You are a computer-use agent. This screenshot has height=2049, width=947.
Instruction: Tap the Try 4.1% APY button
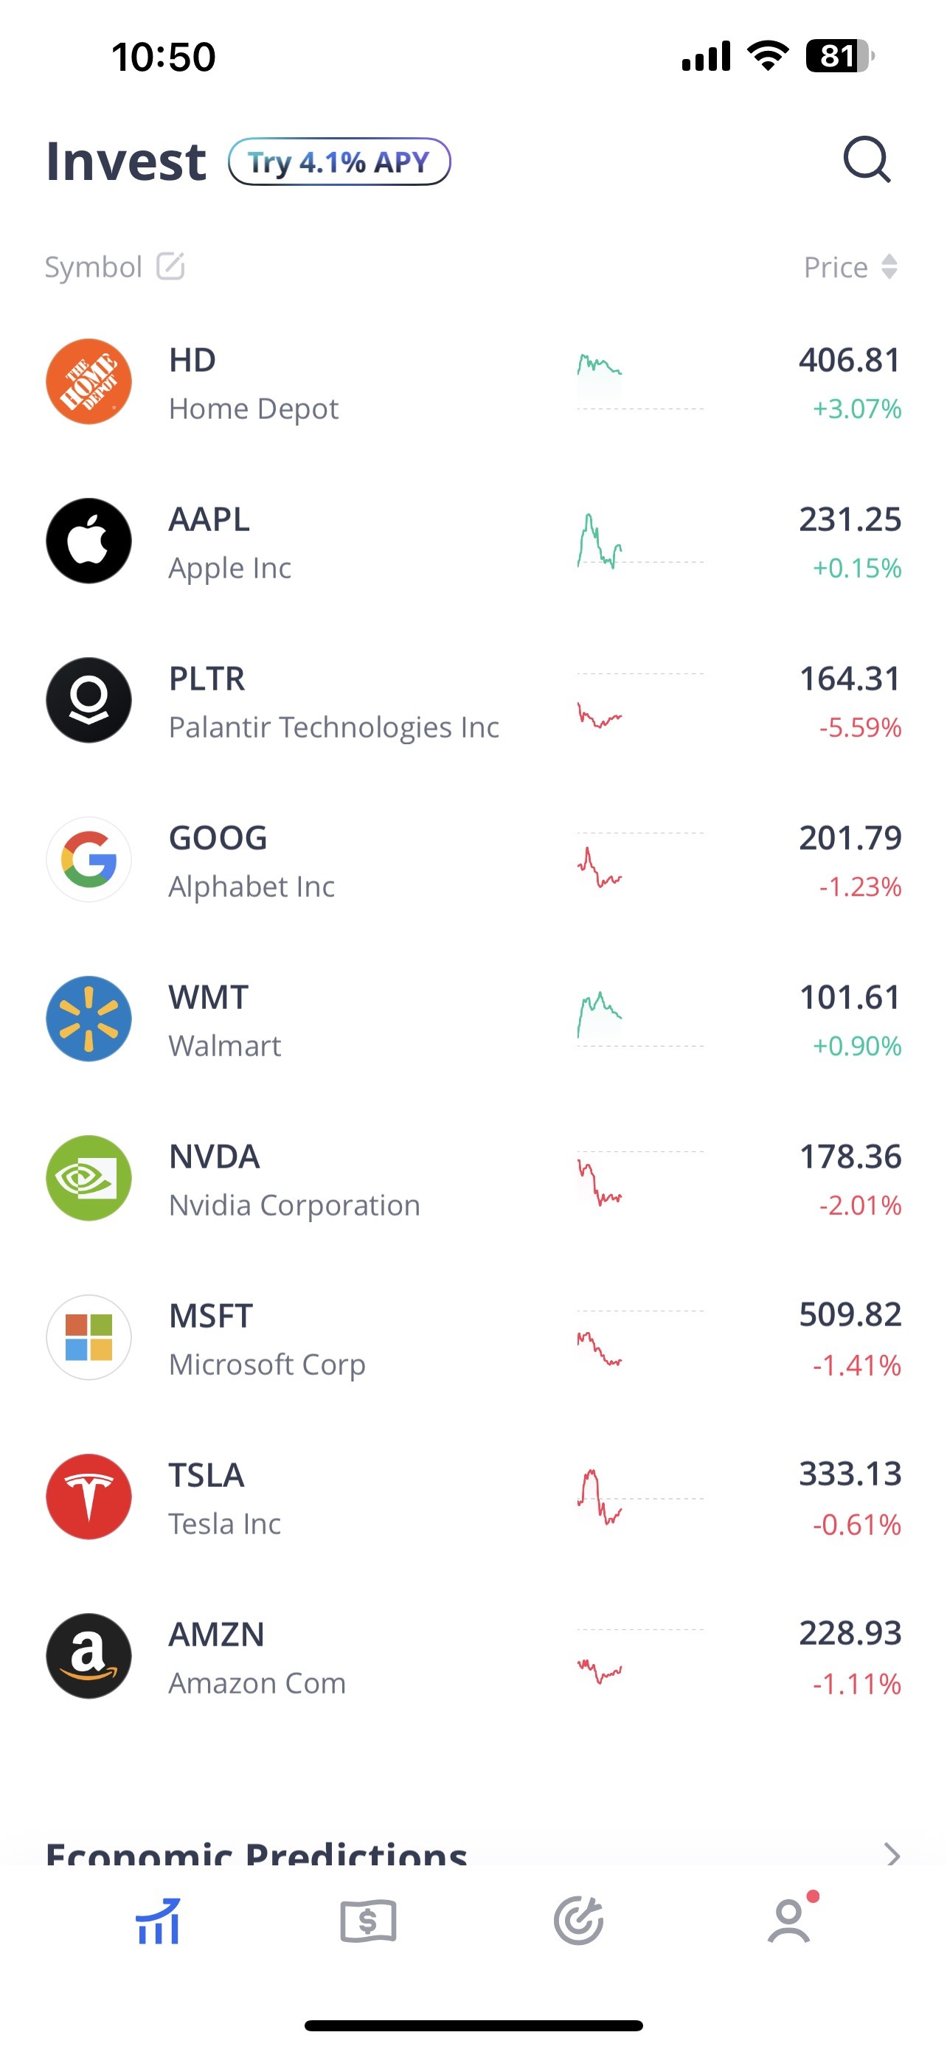[x=339, y=162]
